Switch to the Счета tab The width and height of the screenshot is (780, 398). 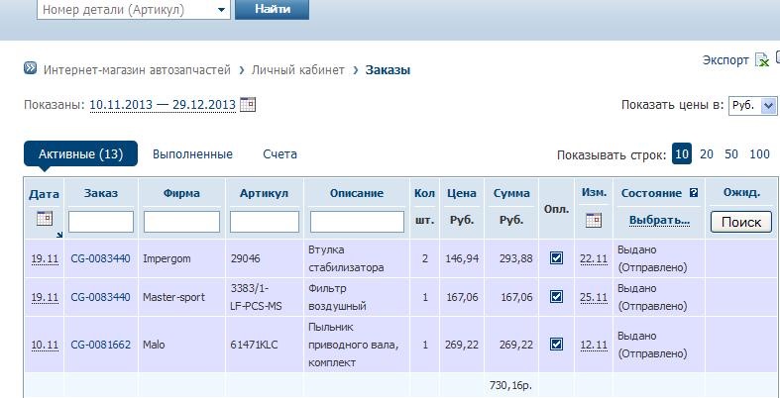280,154
